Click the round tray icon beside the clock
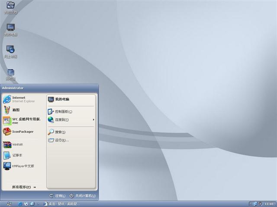Image resolution: width=277 pixels, height=207 pixels. pyautogui.click(x=260, y=204)
